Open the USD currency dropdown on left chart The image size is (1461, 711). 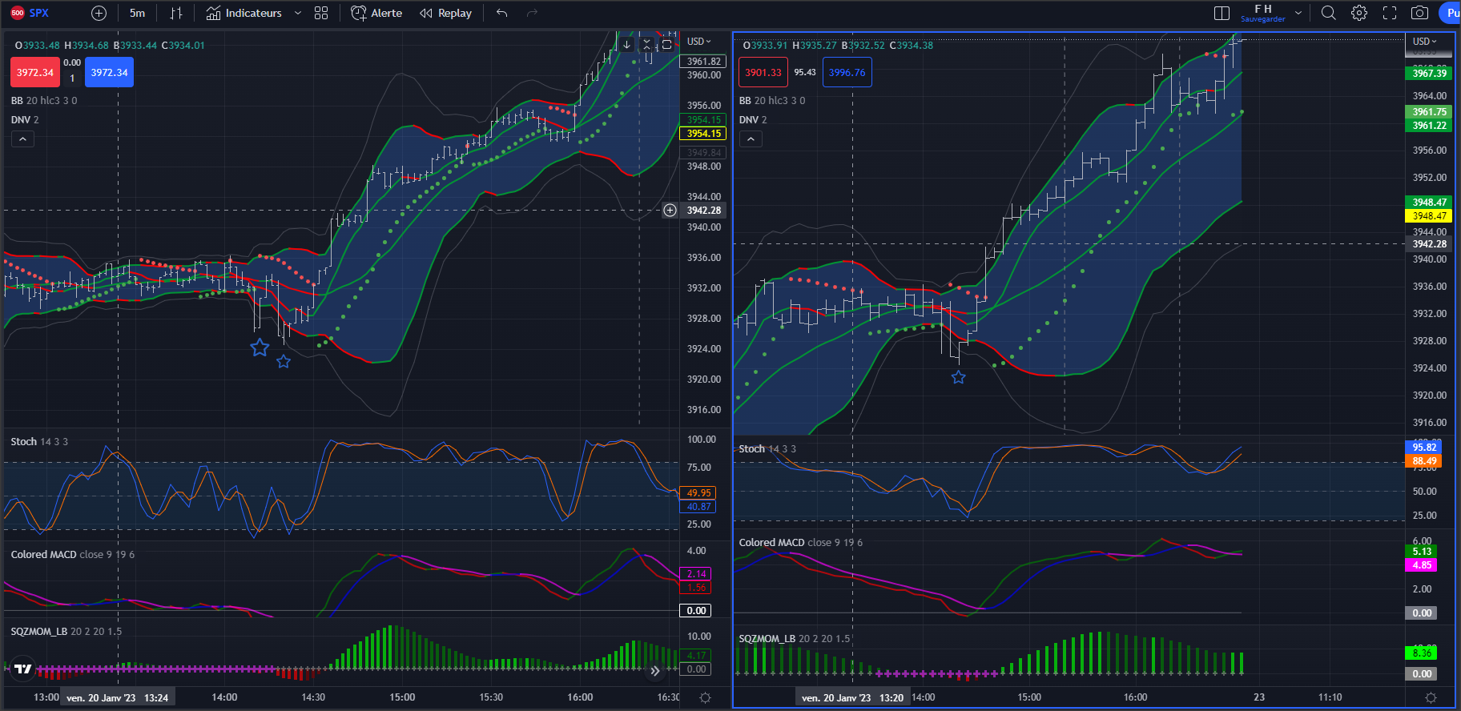[x=698, y=42]
